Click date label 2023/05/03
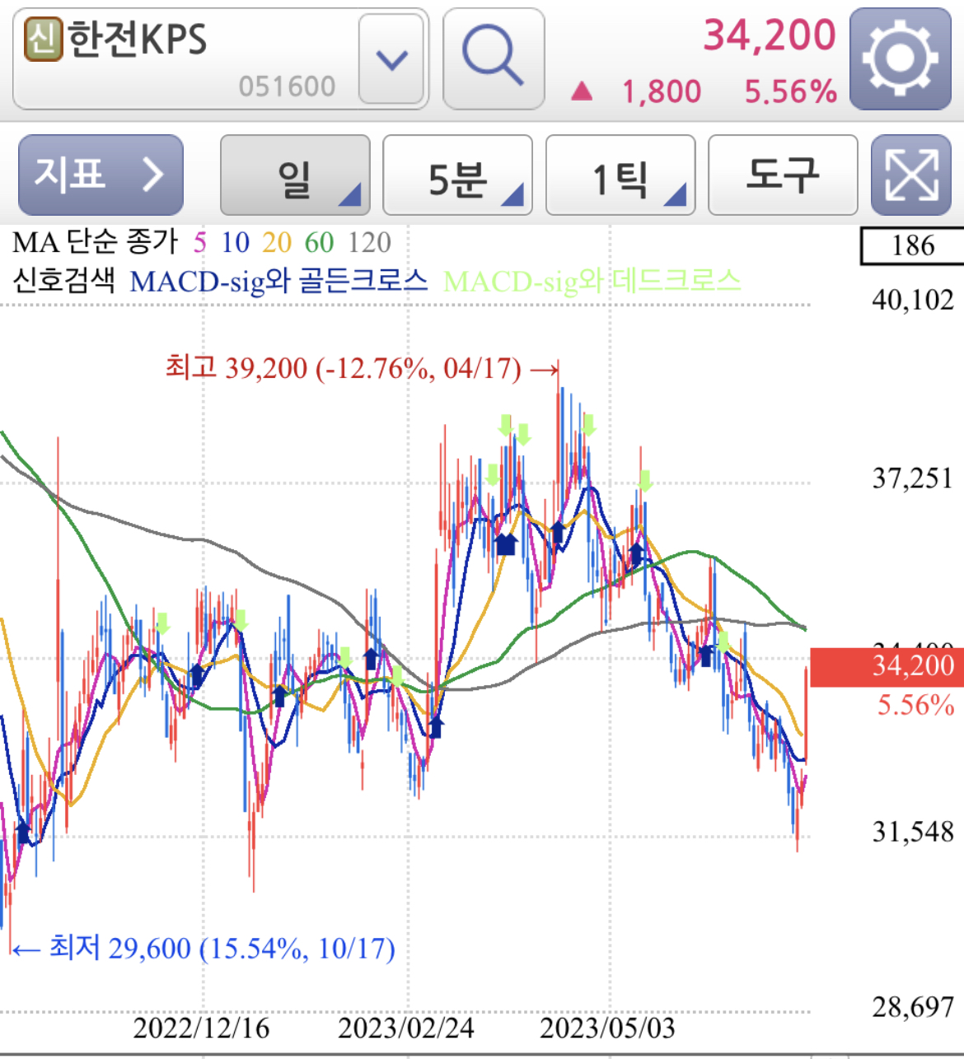Screen dimensions: 964x1059 [x=607, y=1028]
